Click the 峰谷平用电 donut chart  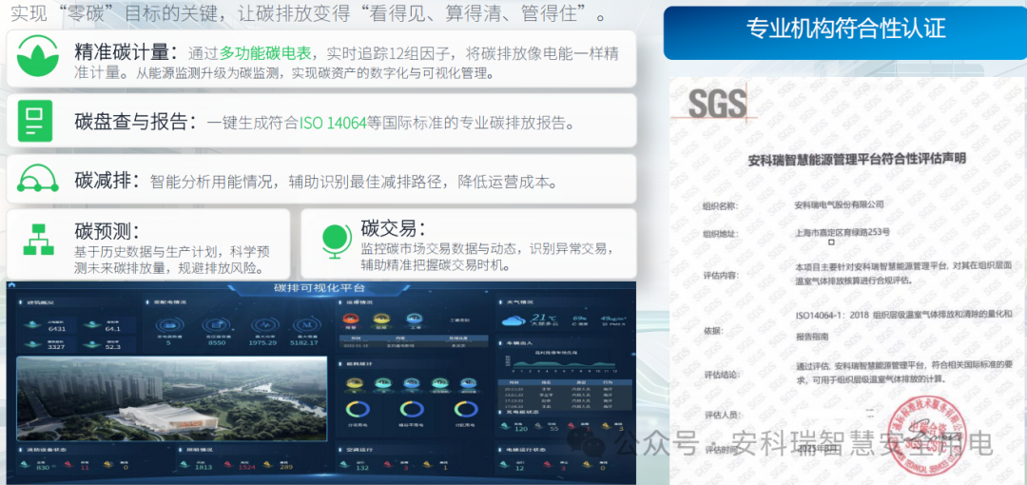pyautogui.click(x=412, y=410)
